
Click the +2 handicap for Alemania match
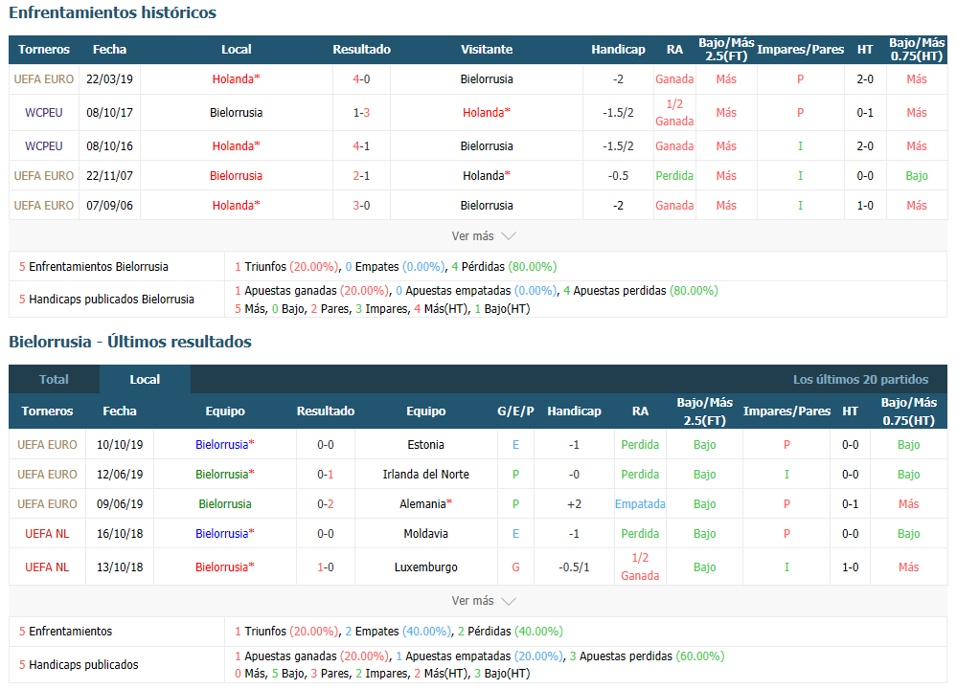(574, 504)
